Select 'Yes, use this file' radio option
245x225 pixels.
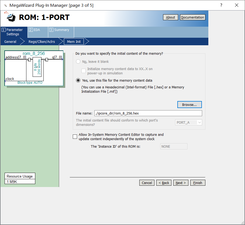[78, 81]
